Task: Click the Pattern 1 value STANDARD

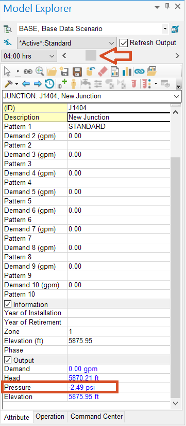Action: click(x=119, y=127)
